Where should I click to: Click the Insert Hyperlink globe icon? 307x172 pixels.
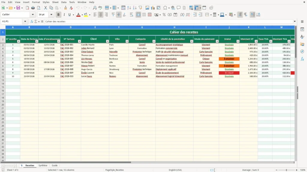[x=173, y=8]
